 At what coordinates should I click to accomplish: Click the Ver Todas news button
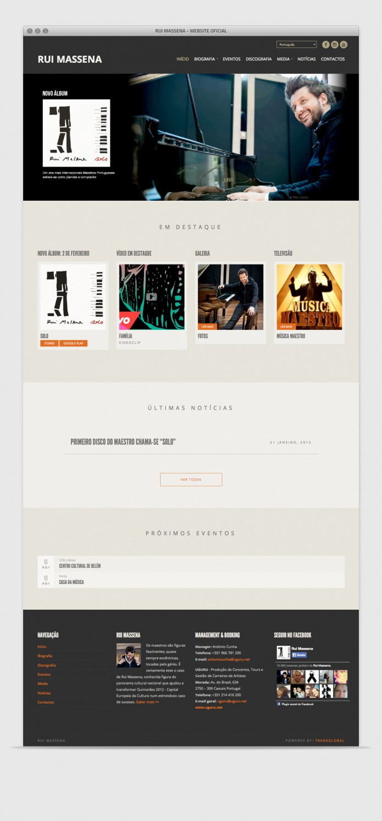[x=191, y=480]
